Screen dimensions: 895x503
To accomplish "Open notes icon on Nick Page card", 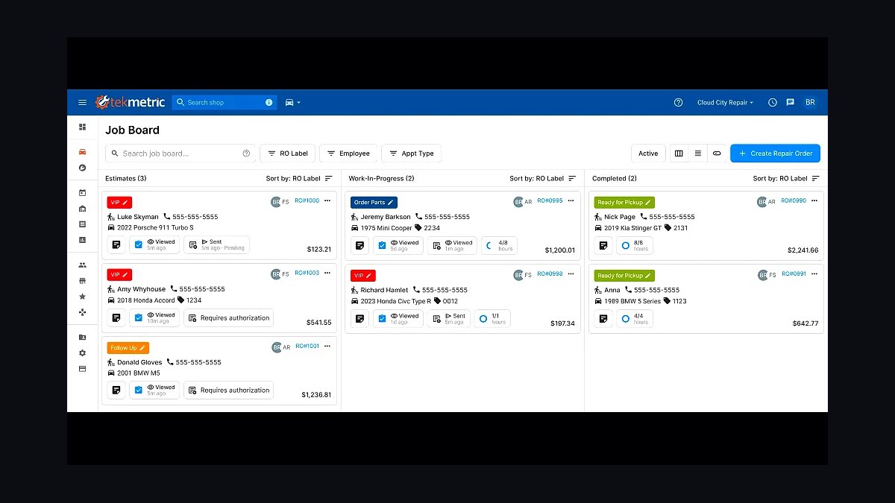I will (x=603, y=245).
